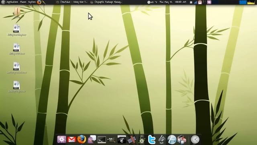Image resolution: width=257 pixels, height=145 pixels.
Task: Open Pidgin messenger from the dock
Action: (x=92, y=139)
